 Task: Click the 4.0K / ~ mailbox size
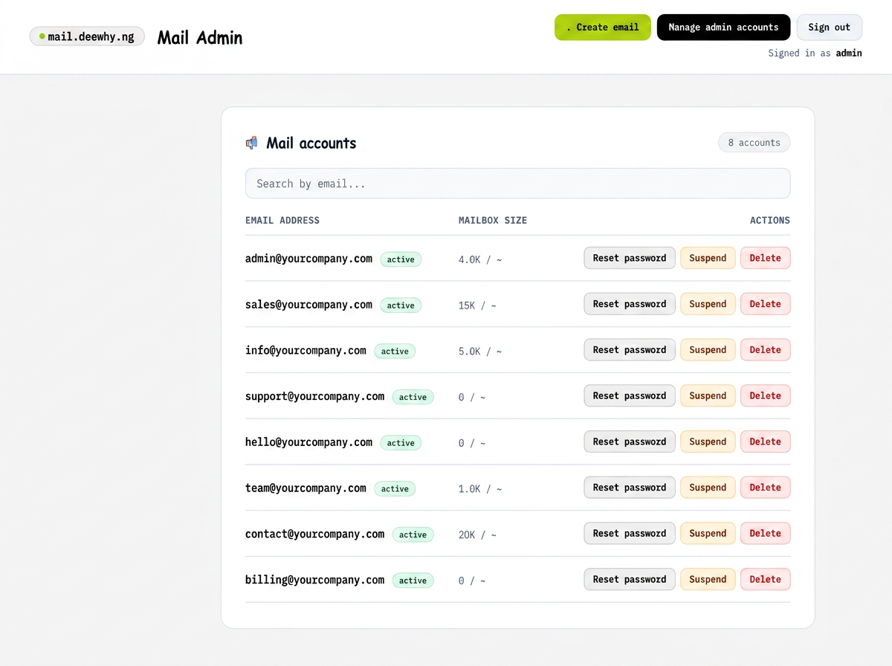(x=480, y=259)
